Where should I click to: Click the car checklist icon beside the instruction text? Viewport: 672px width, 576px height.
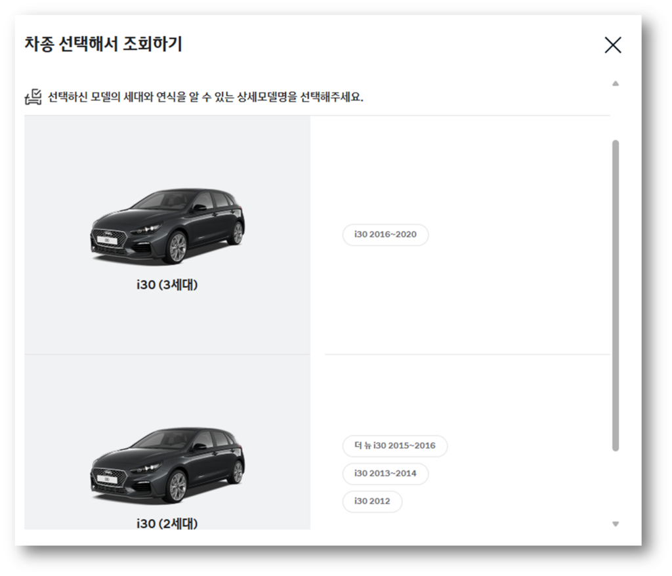[x=31, y=97]
